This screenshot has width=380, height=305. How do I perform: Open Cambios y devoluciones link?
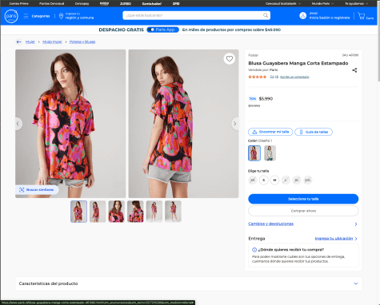tap(270, 224)
